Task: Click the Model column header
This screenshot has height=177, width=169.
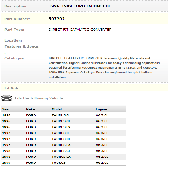Action: [x=57, y=109]
